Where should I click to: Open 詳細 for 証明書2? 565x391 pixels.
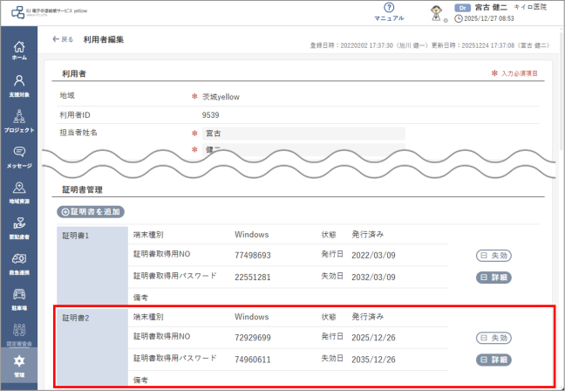[494, 360]
